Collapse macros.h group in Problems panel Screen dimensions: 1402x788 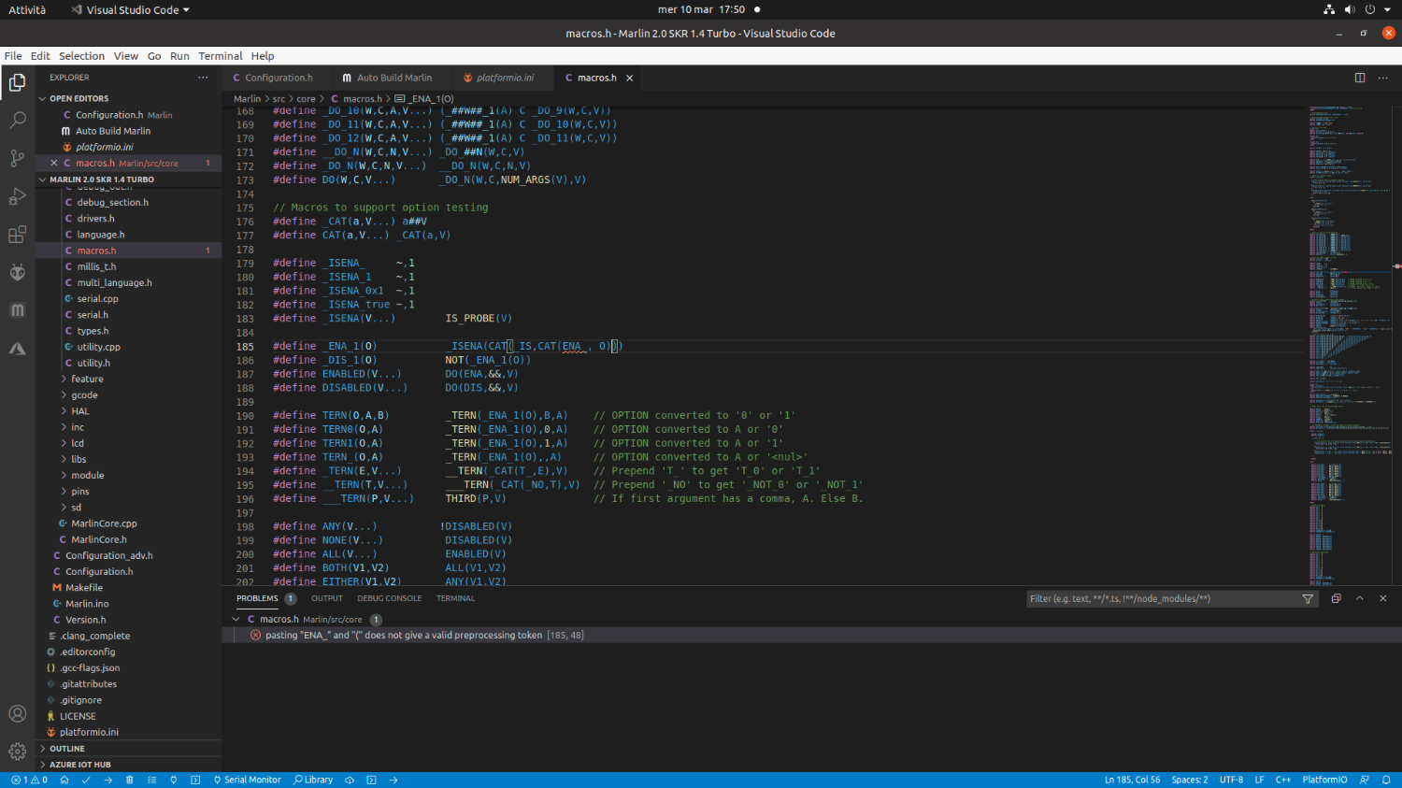tap(236, 619)
